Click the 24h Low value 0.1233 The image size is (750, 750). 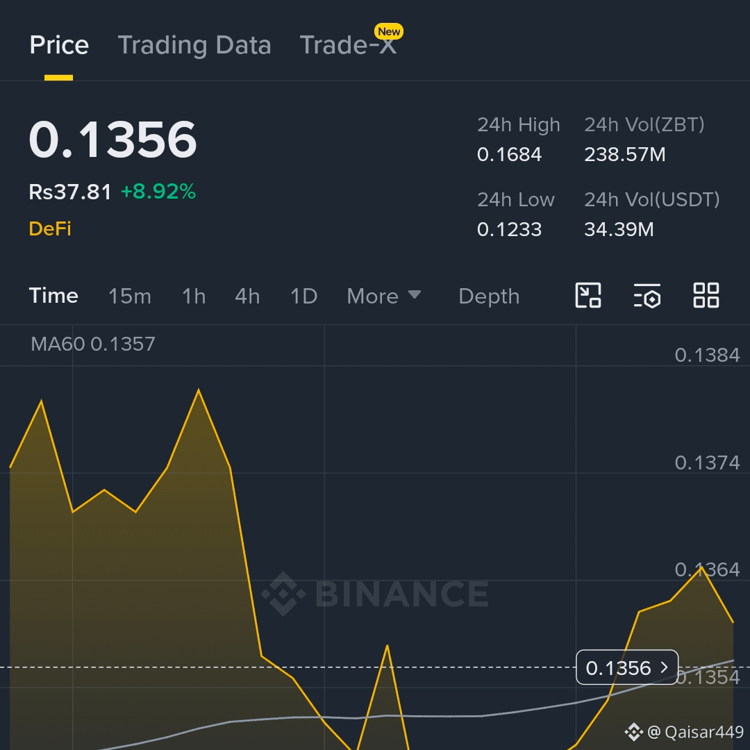click(510, 230)
